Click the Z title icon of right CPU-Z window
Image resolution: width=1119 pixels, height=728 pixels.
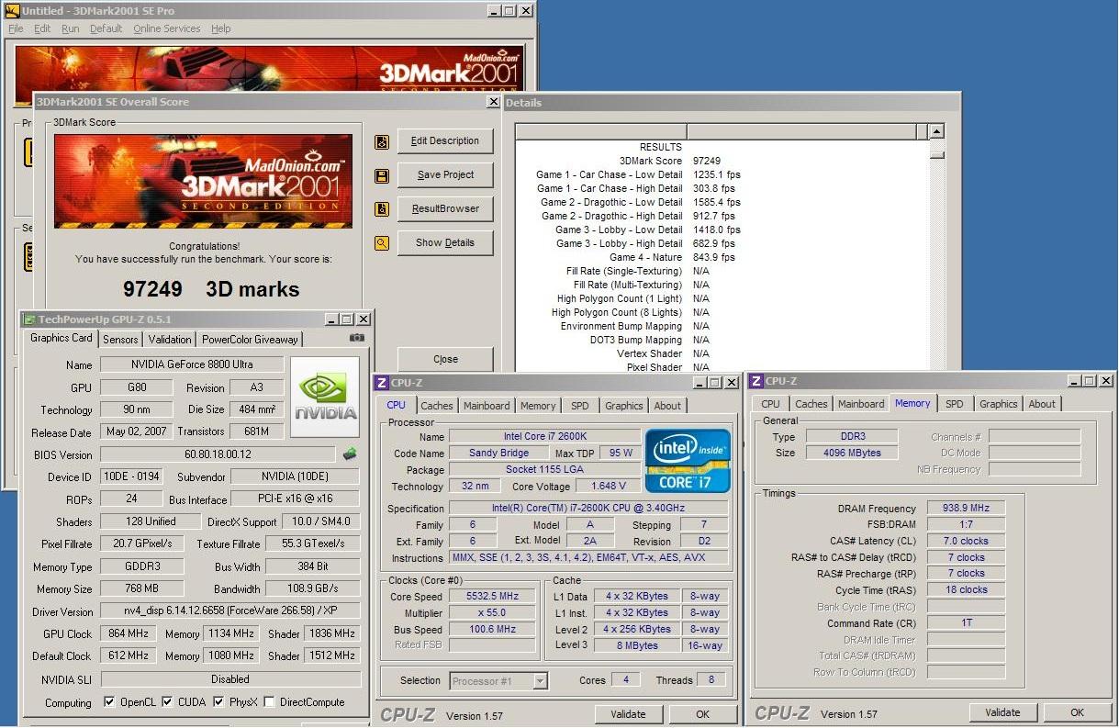[756, 381]
